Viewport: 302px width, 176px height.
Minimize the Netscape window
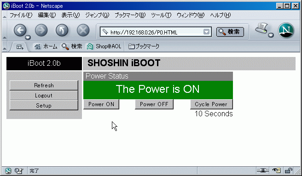[x=279, y=6]
